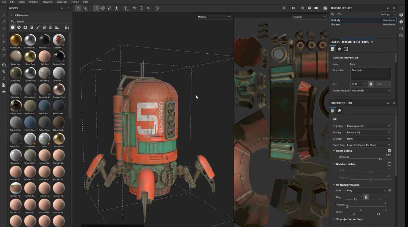The height and width of the screenshot is (227, 408).
Task: Filter assets by Filters half-circle icon
Action: 32,27
